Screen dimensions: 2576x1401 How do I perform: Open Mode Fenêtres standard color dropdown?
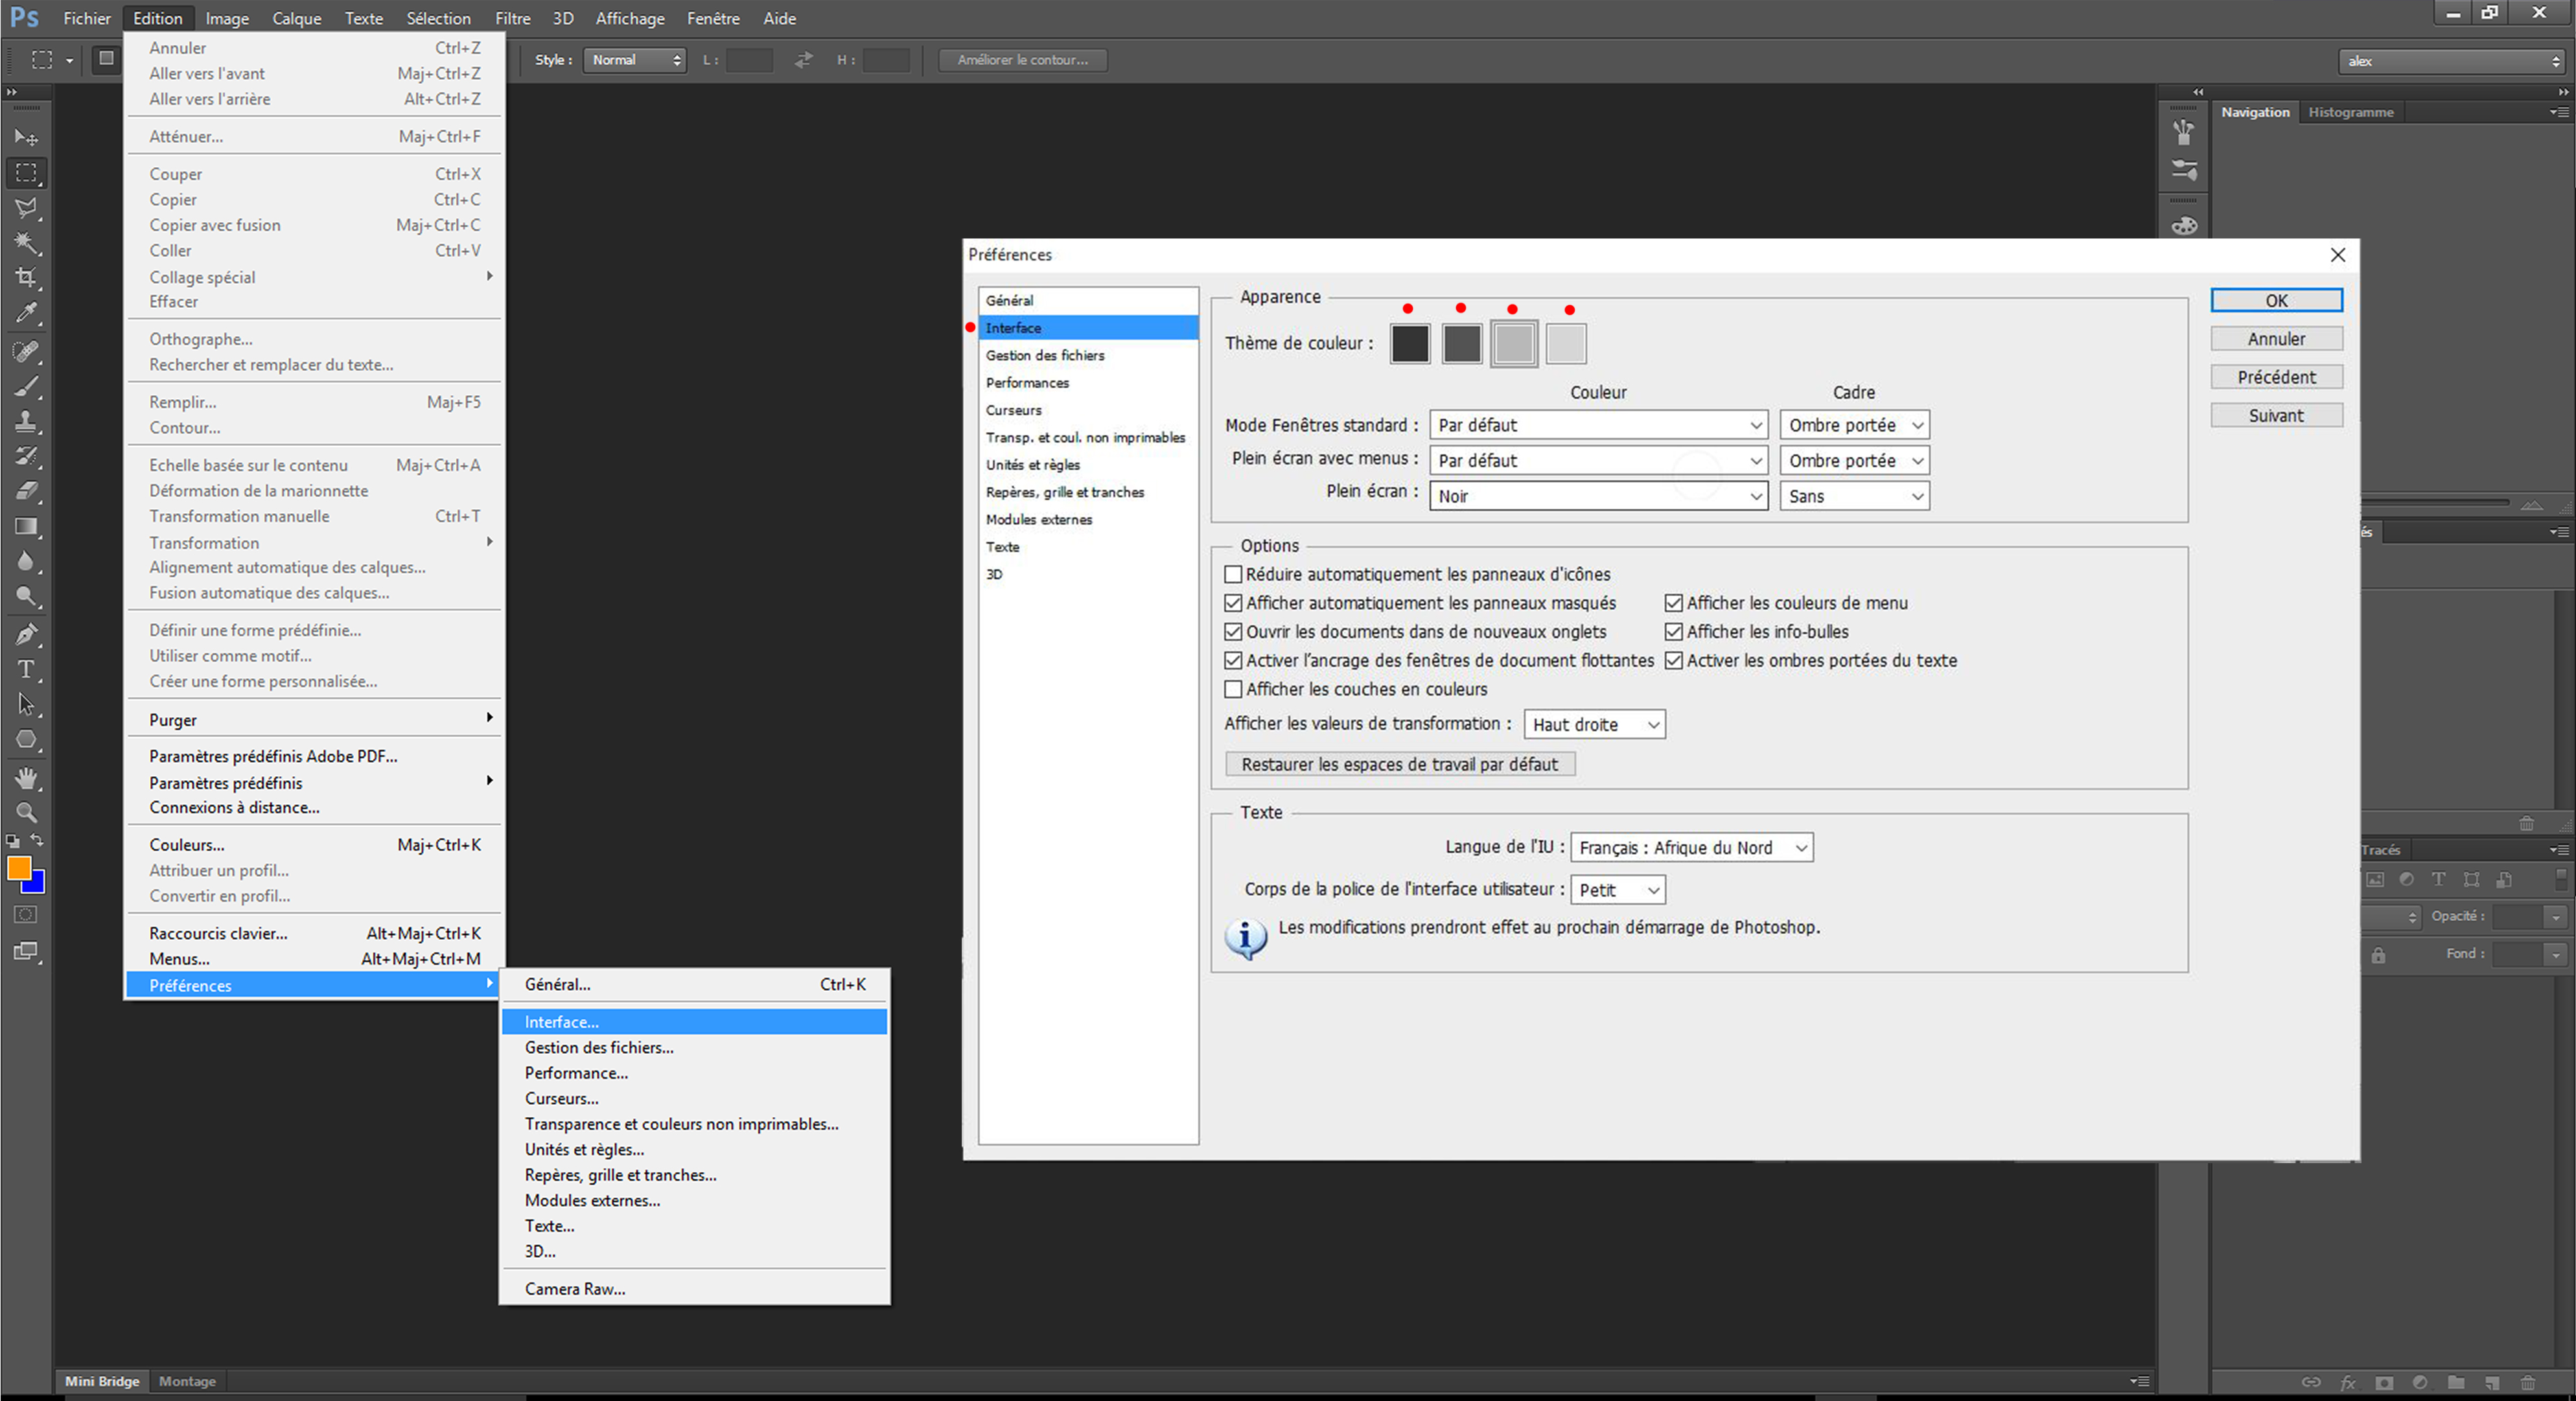tap(1598, 425)
